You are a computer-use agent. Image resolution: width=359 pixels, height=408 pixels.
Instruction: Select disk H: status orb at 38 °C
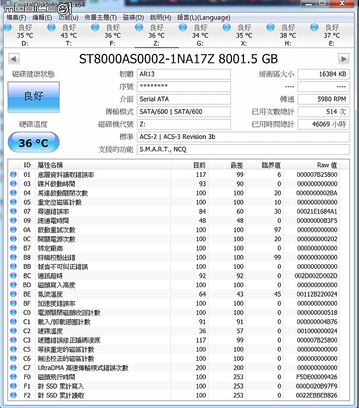pos(271,27)
